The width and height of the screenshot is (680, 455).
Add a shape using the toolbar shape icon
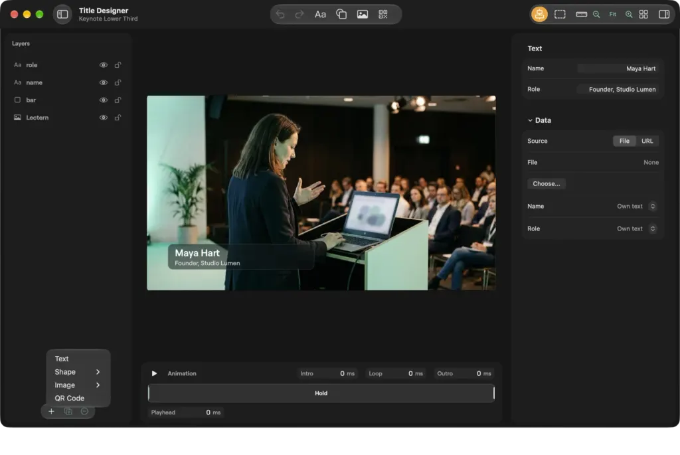pyautogui.click(x=341, y=15)
